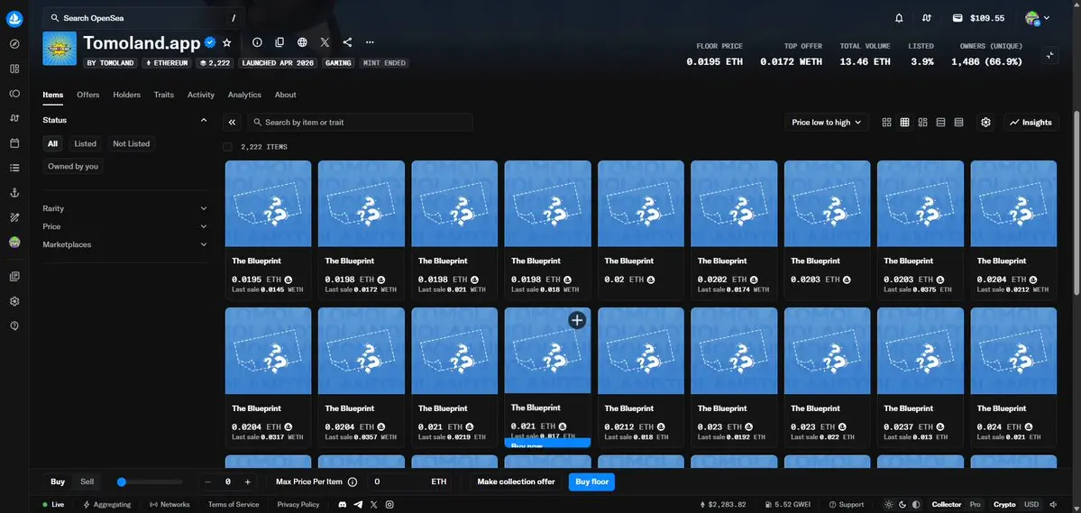Open the help question mark icon in sidebar
Viewport: 1081px width, 513px height.
14,325
